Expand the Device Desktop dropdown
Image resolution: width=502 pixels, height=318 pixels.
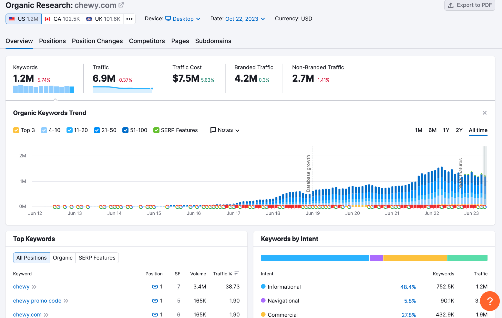tap(198, 19)
